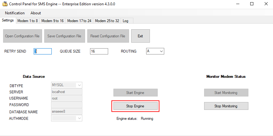Image resolution: width=273 pixels, height=136 pixels.
Task: Open the Notification menu
Action: pyautogui.click(x=15, y=13)
